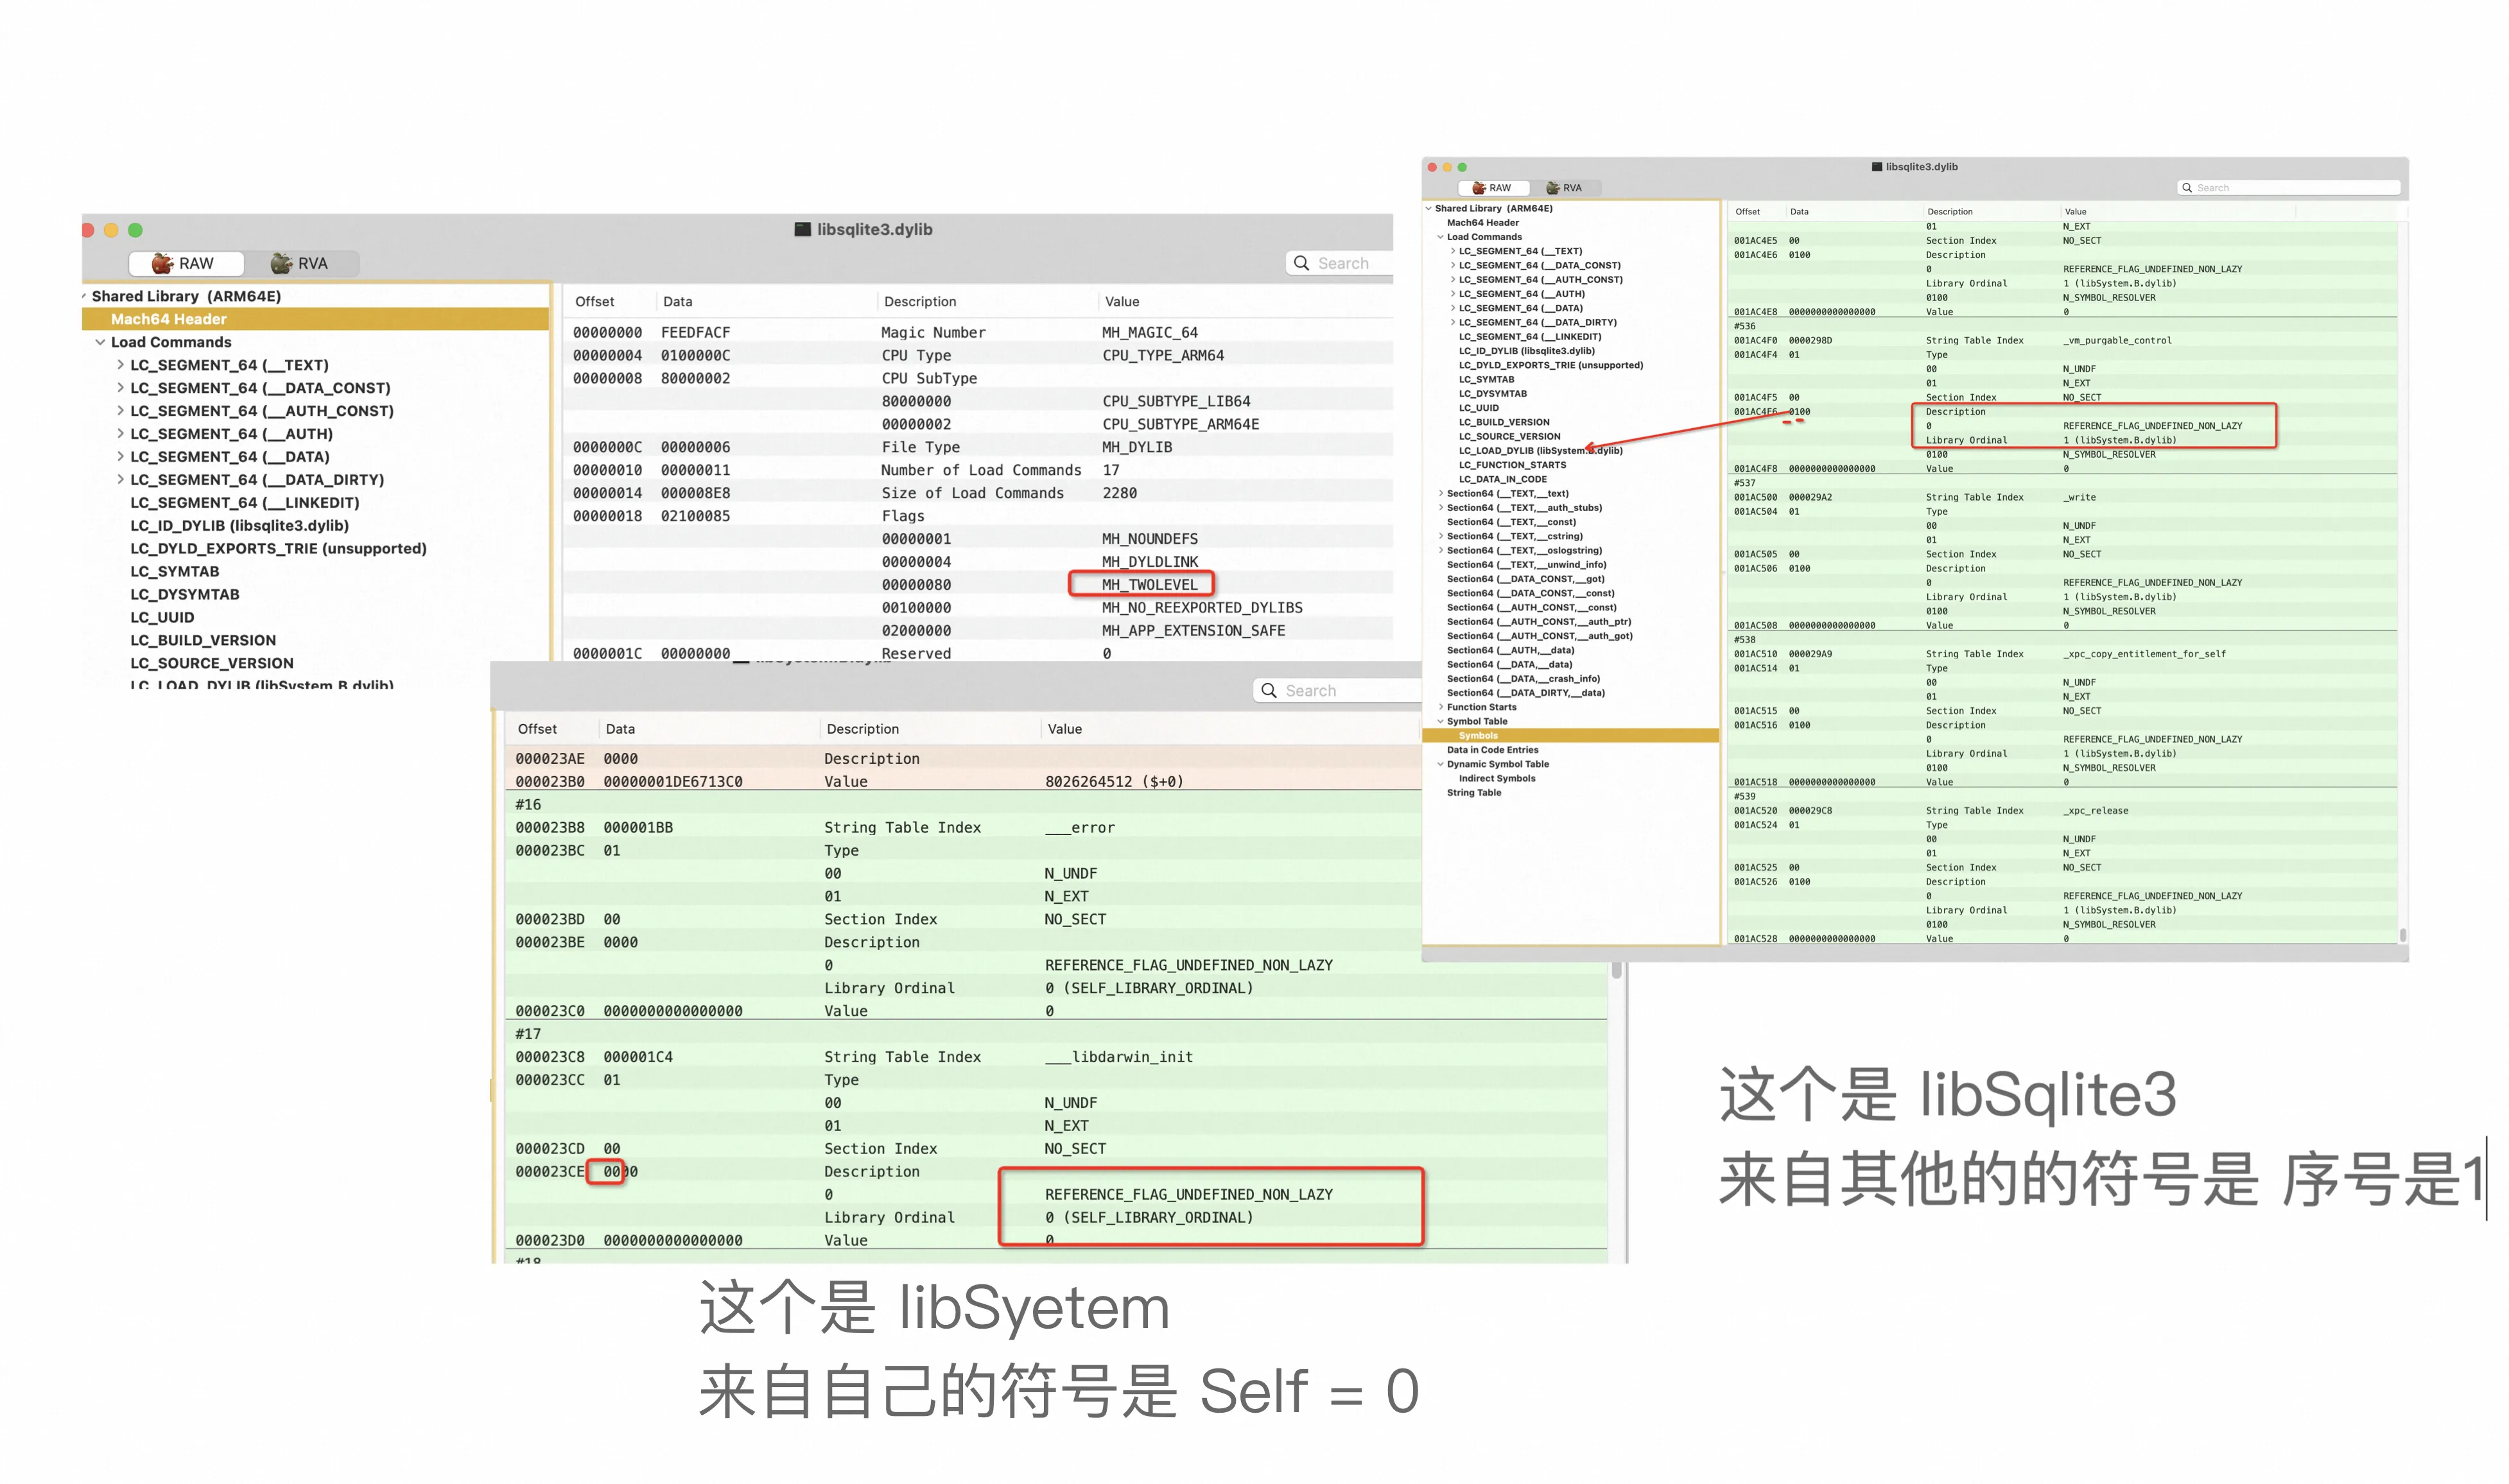Viewport: 2509px width, 1484px height.
Task: Expand Section64 (__TEXT,__auth_stubs) in Symbols window
Action: [1440, 508]
